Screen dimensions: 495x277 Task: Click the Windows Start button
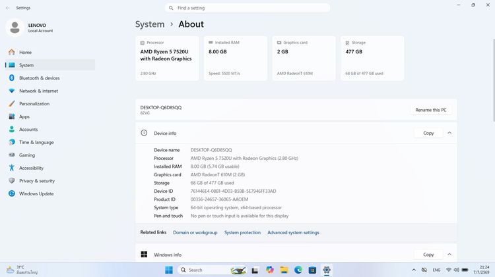[x=169, y=270]
